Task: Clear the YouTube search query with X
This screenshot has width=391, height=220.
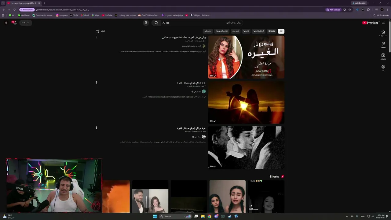Action: 163,23
